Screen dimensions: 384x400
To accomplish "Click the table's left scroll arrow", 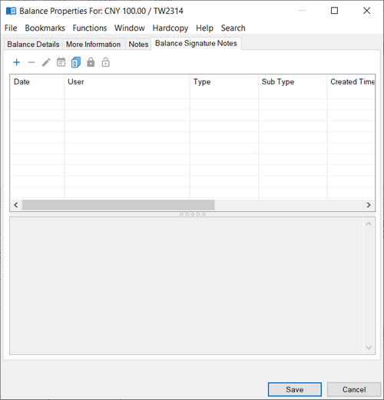I will (x=16, y=205).
